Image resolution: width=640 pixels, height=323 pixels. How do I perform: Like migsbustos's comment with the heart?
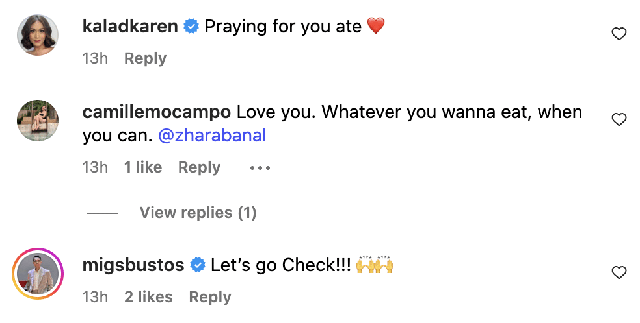coord(619,273)
